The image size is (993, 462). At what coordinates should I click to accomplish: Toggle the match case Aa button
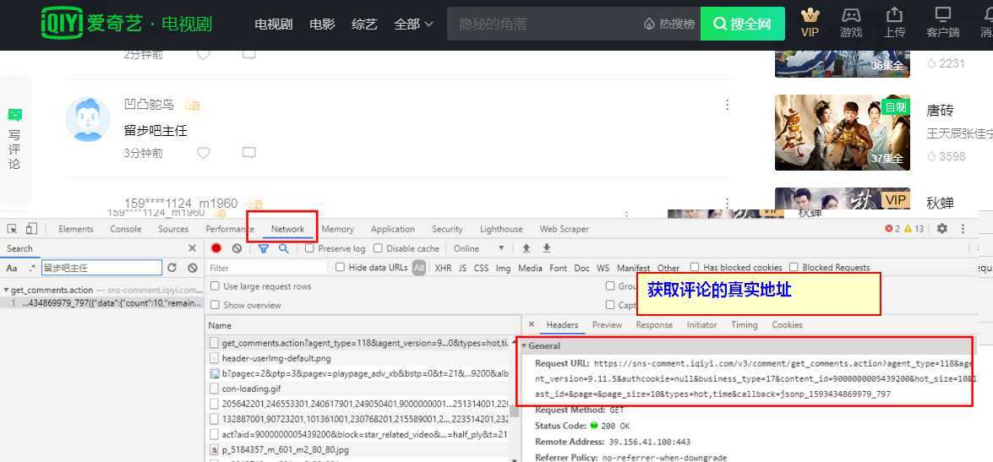[12, 268]
